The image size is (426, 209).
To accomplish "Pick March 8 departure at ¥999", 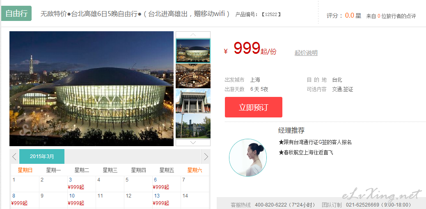I will pyautogui.click(x=25, y=200).
